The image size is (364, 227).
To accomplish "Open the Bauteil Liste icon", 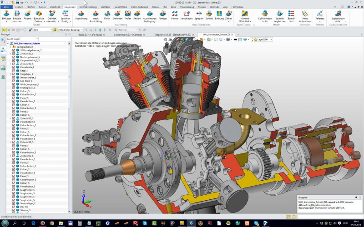I will pos(292,14).
